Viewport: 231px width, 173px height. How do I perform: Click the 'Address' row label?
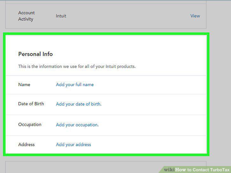click(x=26, y=144)
